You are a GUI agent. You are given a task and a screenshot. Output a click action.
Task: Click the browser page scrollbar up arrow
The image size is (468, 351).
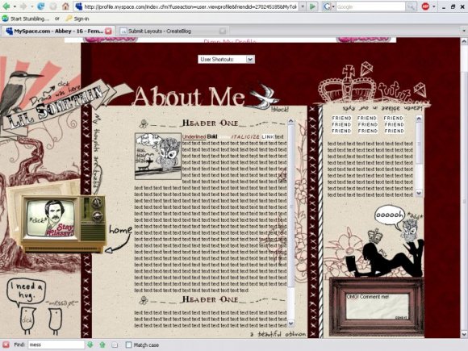point(464,41)
